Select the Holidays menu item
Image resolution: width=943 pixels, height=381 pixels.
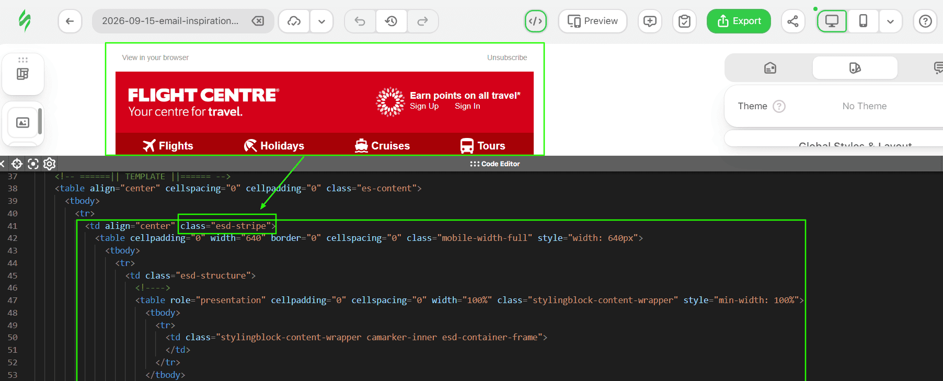(274, 145)
